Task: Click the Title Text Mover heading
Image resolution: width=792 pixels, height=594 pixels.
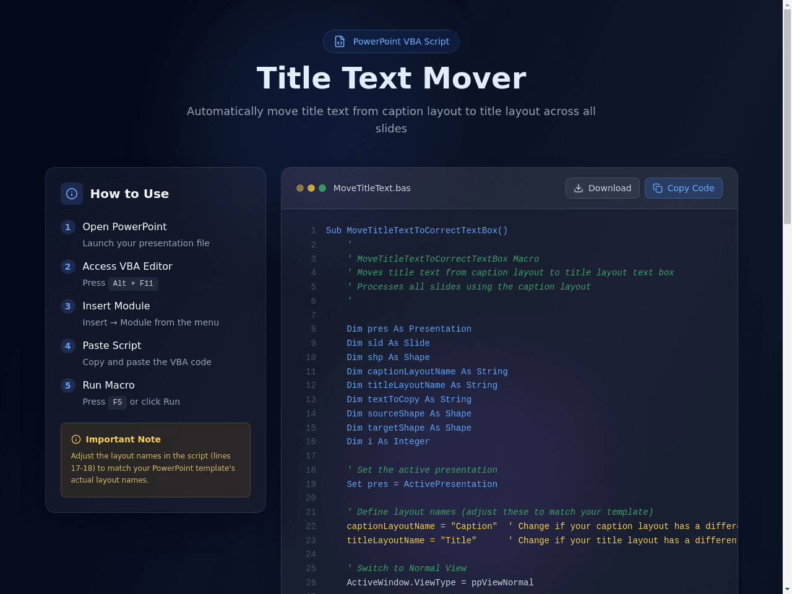Action: pos(391,78)
